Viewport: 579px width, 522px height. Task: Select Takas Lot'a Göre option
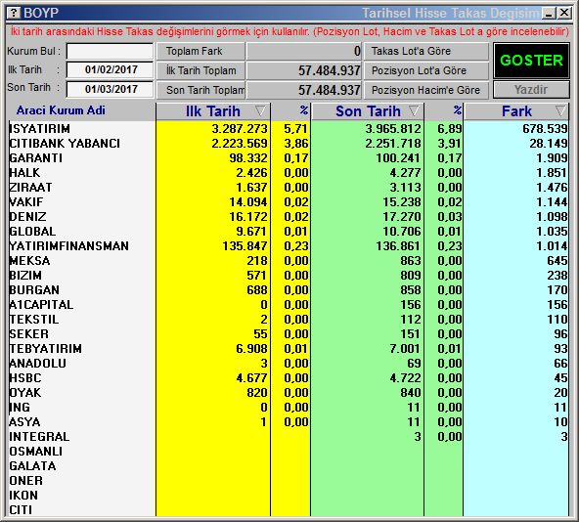click(426, 51)
